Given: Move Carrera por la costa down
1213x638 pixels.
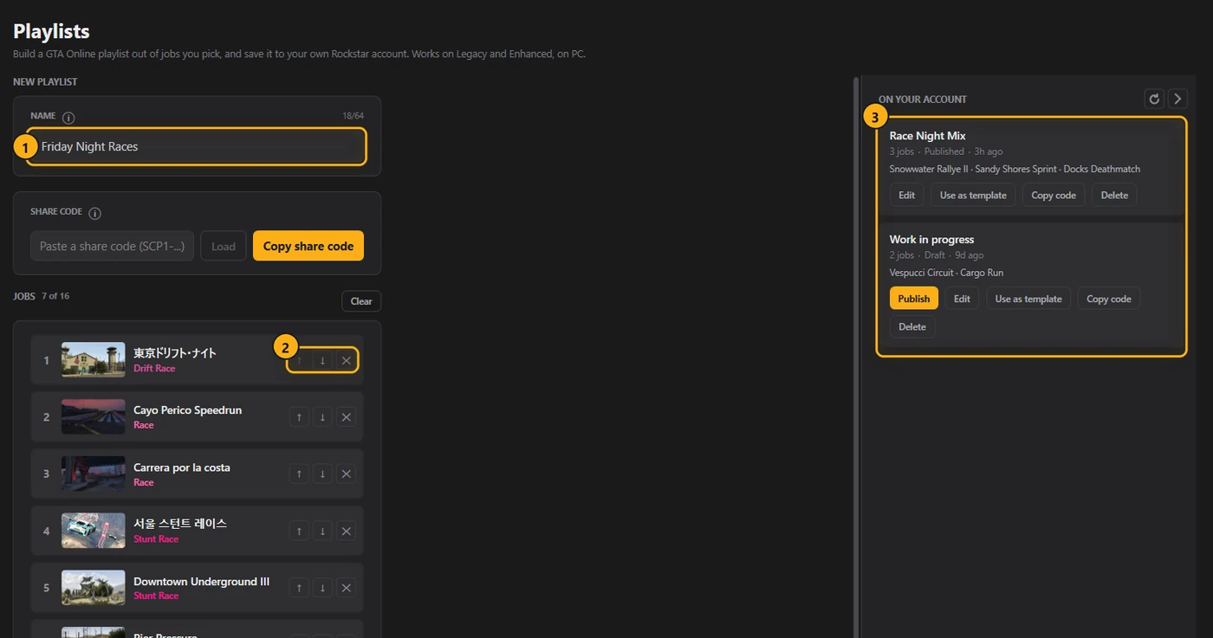Looking at the screenshot, I should 322,474.
